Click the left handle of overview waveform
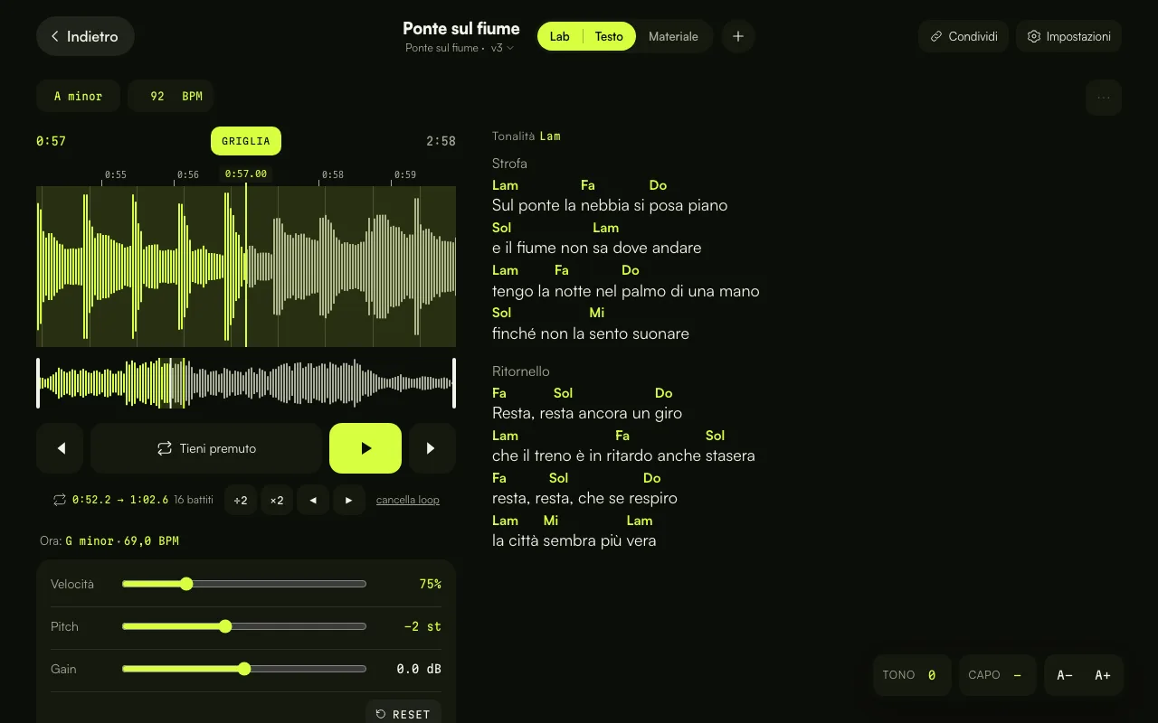1158x723 pixels. click(38, 383)
